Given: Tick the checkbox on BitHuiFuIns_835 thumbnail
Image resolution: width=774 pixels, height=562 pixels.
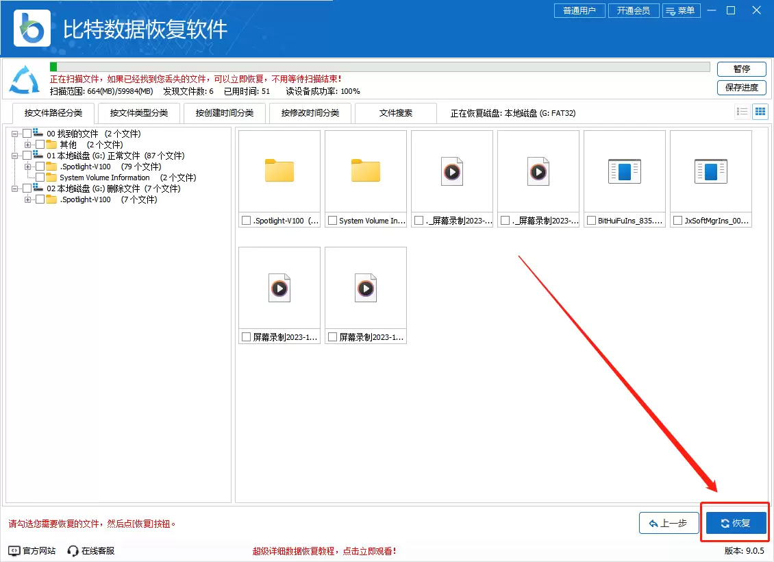Looking at the screenshot, I should pos(593,221).
